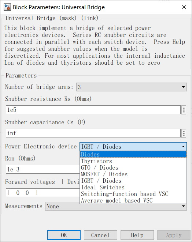Choose MOSFET / Diodes option
Screen dimensions: 192x242
[x=133, y=174]
